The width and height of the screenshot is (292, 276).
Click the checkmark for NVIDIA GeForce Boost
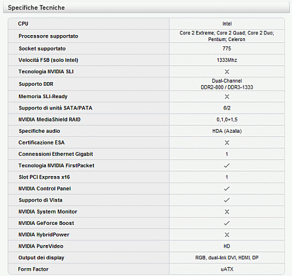(227, 223)
